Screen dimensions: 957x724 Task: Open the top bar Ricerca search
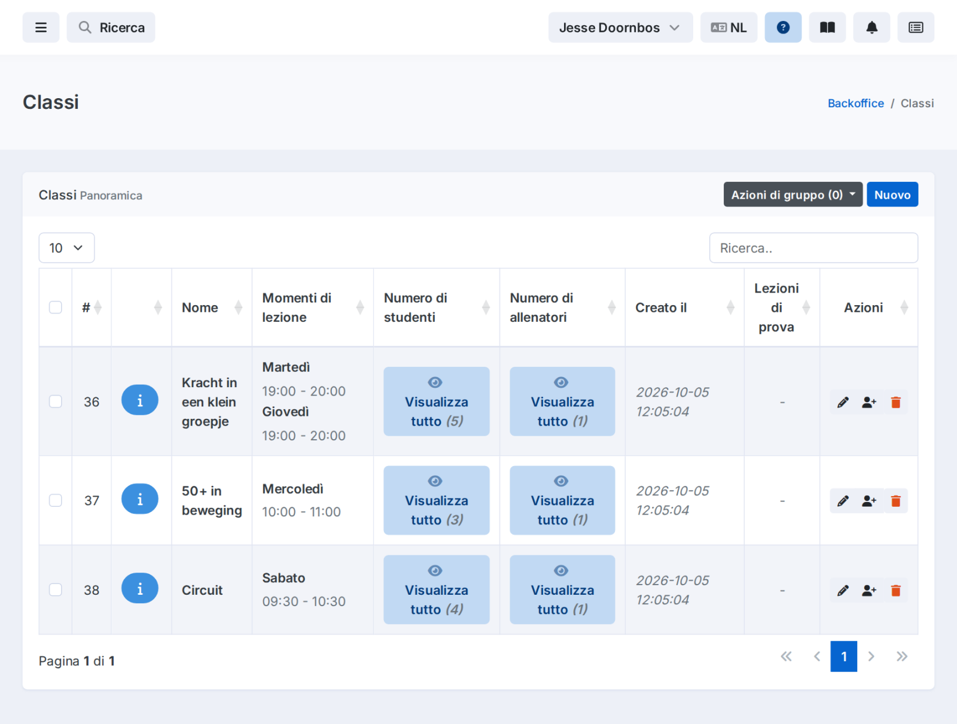[111, 28]
